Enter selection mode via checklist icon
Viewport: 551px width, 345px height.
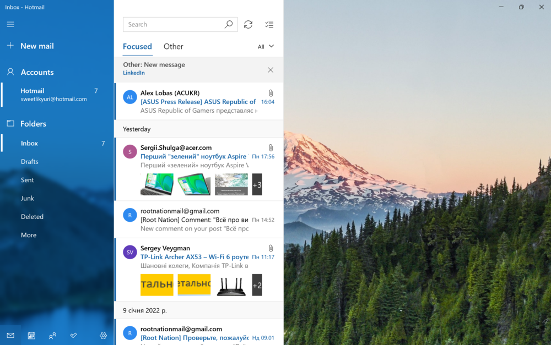(269, 24)
